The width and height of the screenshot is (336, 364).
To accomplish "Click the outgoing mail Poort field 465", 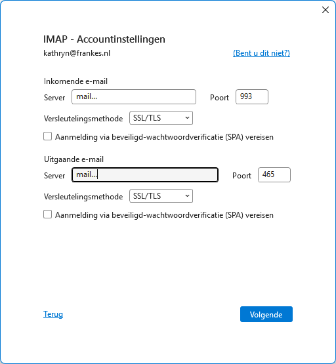I will click(274, 175).
